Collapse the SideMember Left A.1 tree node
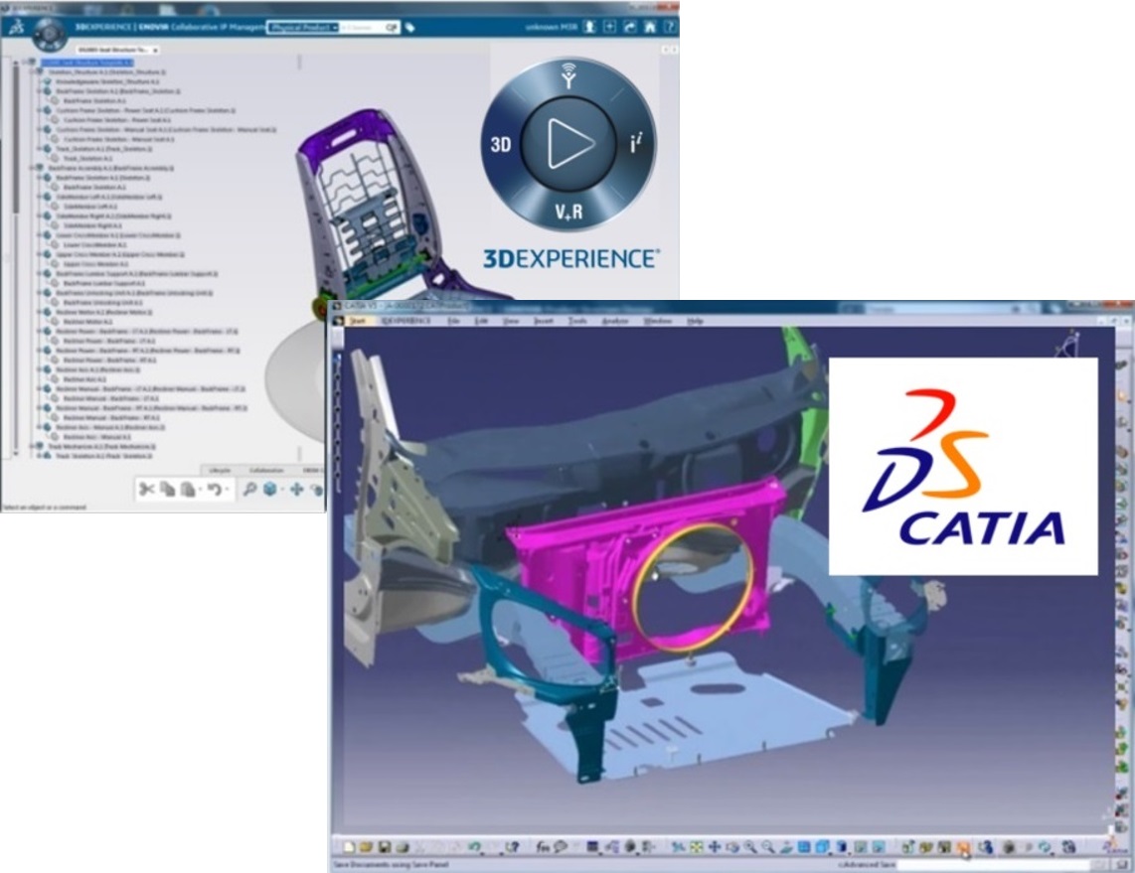The image size is (1135, 873). pos(39,197)
